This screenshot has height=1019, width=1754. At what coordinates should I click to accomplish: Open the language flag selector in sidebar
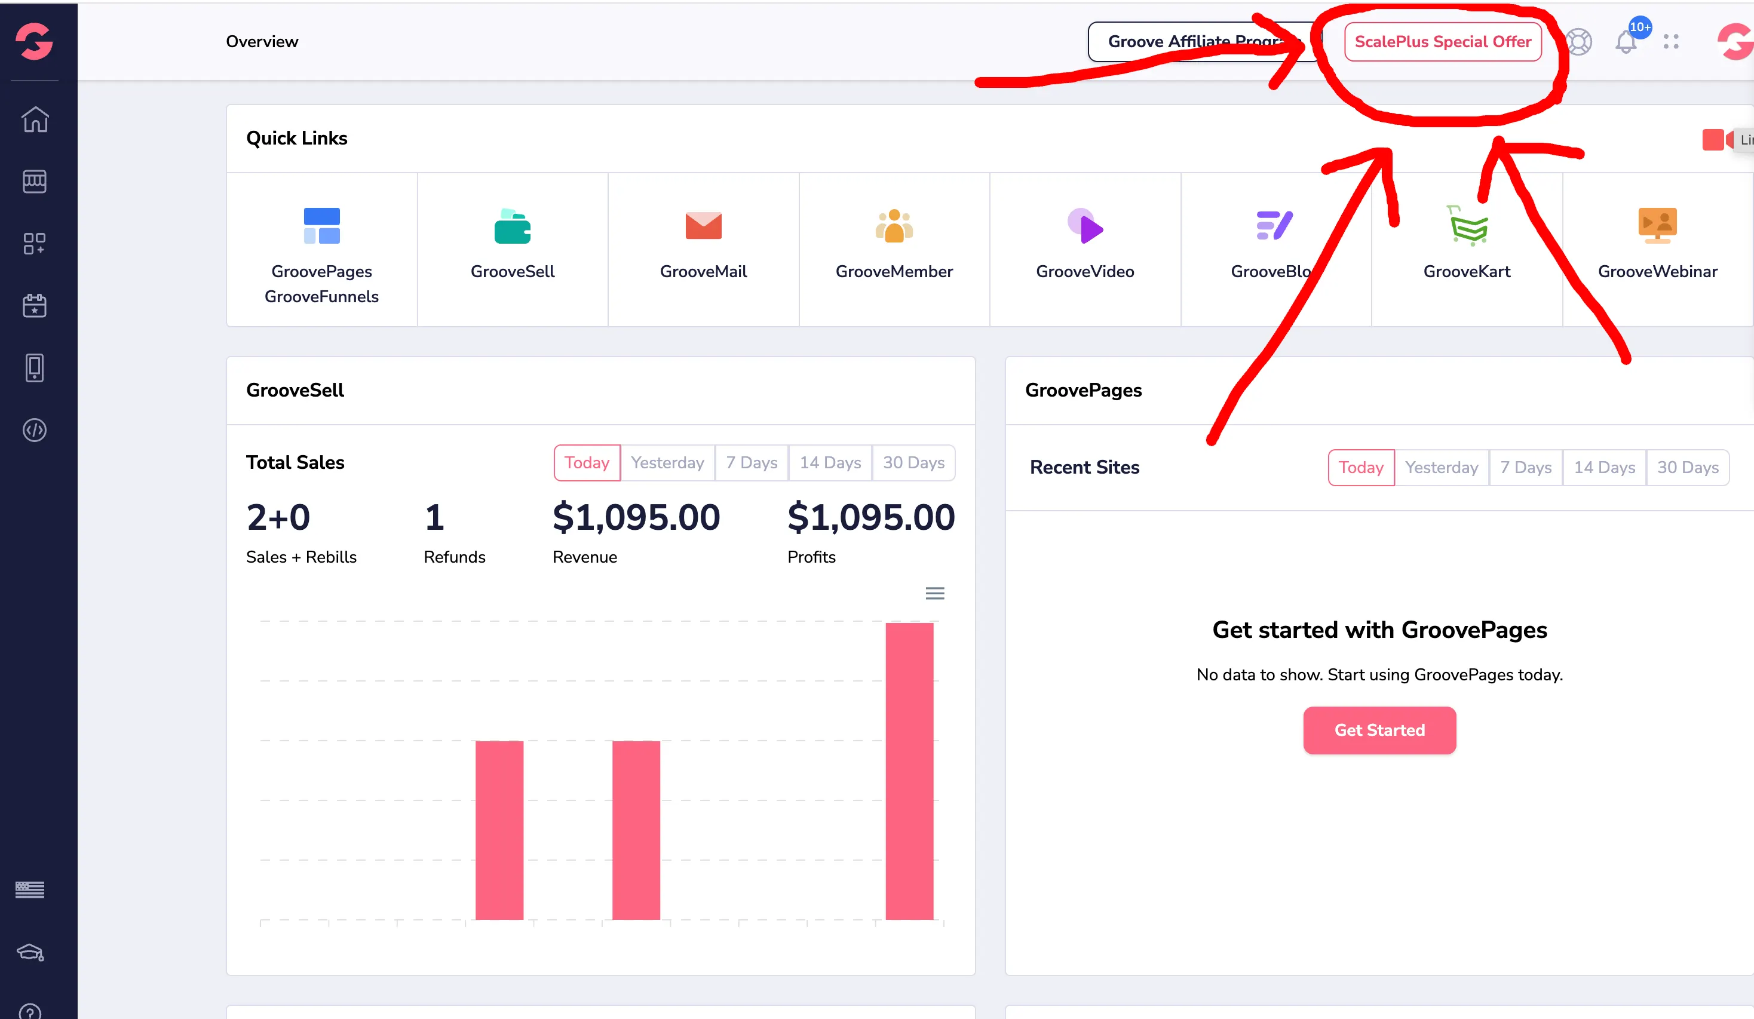[30, 889]
